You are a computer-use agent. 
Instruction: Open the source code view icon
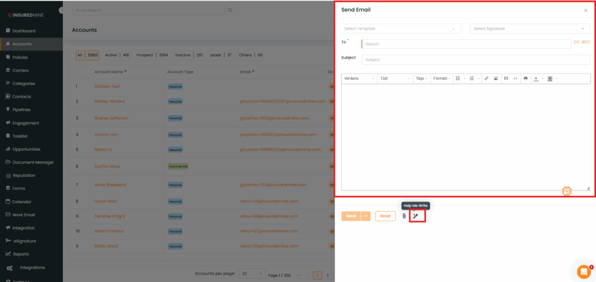515,78
